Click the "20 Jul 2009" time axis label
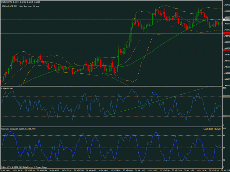This screenshot has height=172, width=230. pos(5,171)
